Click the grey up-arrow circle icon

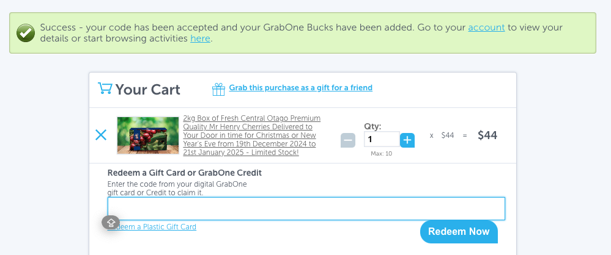111,223
